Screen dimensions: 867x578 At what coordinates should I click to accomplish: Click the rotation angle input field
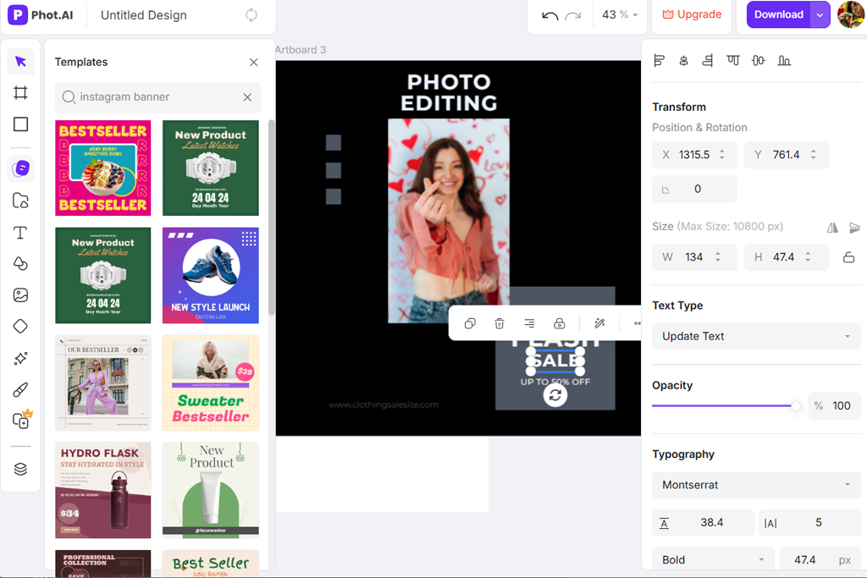tap(694, 189)
